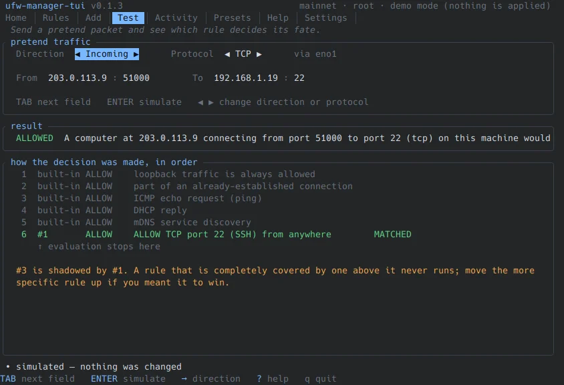Click the 'via eno1' interface label
564x385 pixels.
coord(315,54)
